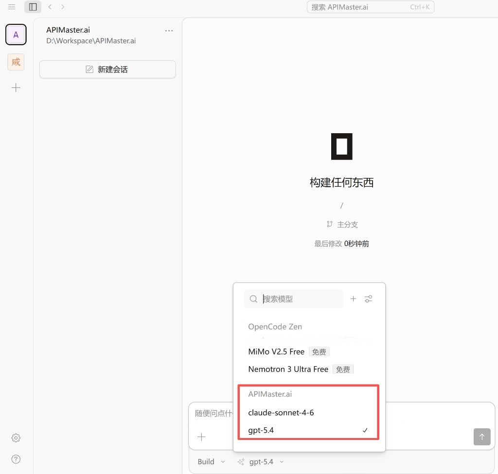This screenshot has height=474, width=498.
Task: Open the gpt-5.4 model selector dropdown
Action: coord(261,462)
